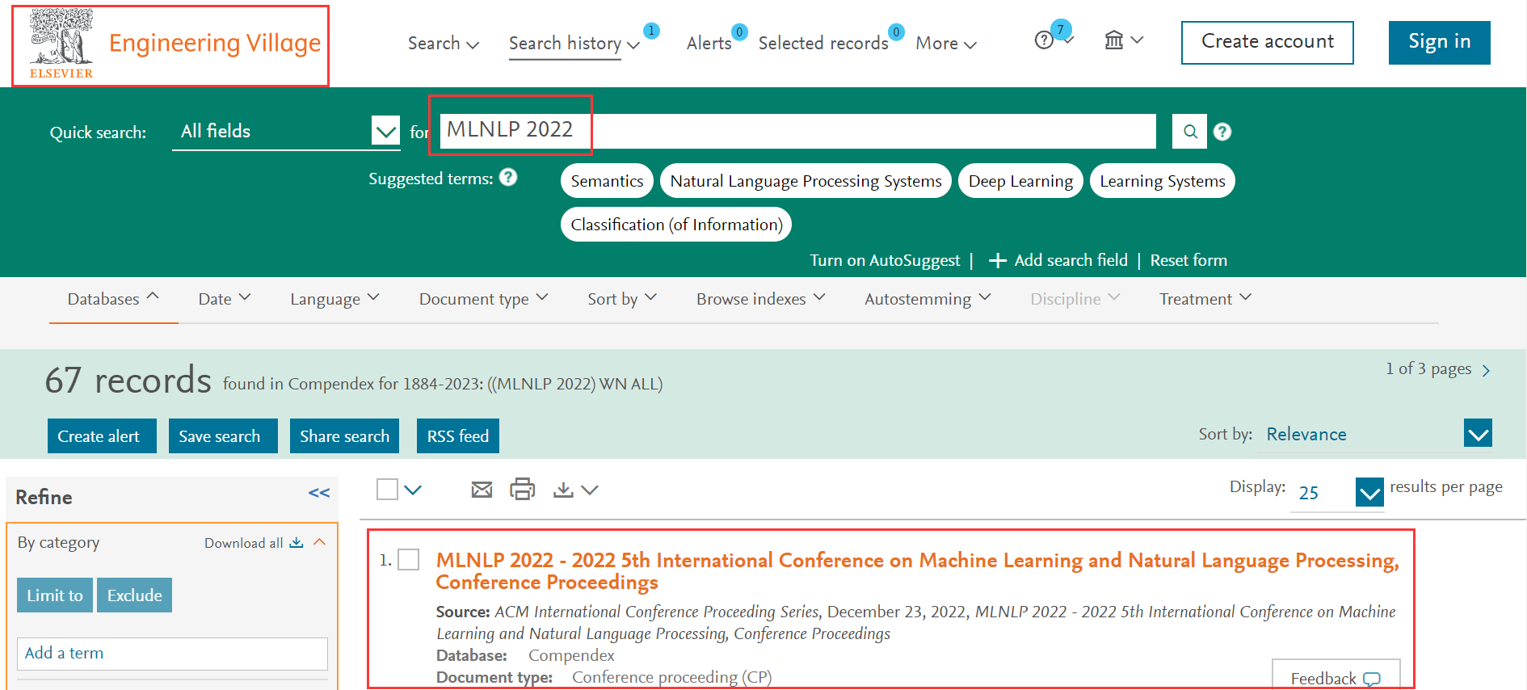Open the Search history menu

click(573, 44)
